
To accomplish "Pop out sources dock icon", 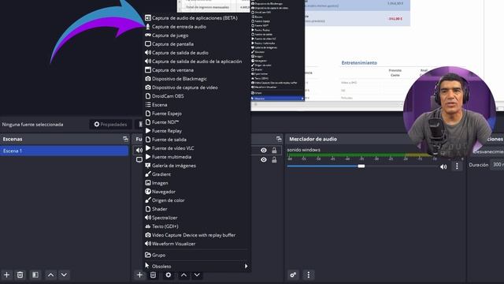I will pyautogui.click(x=279, y=139).
